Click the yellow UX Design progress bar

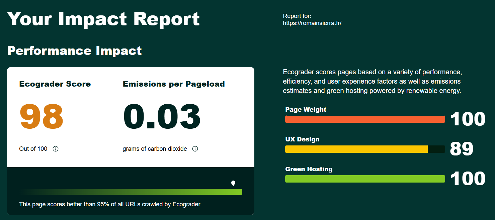(356, 149)
